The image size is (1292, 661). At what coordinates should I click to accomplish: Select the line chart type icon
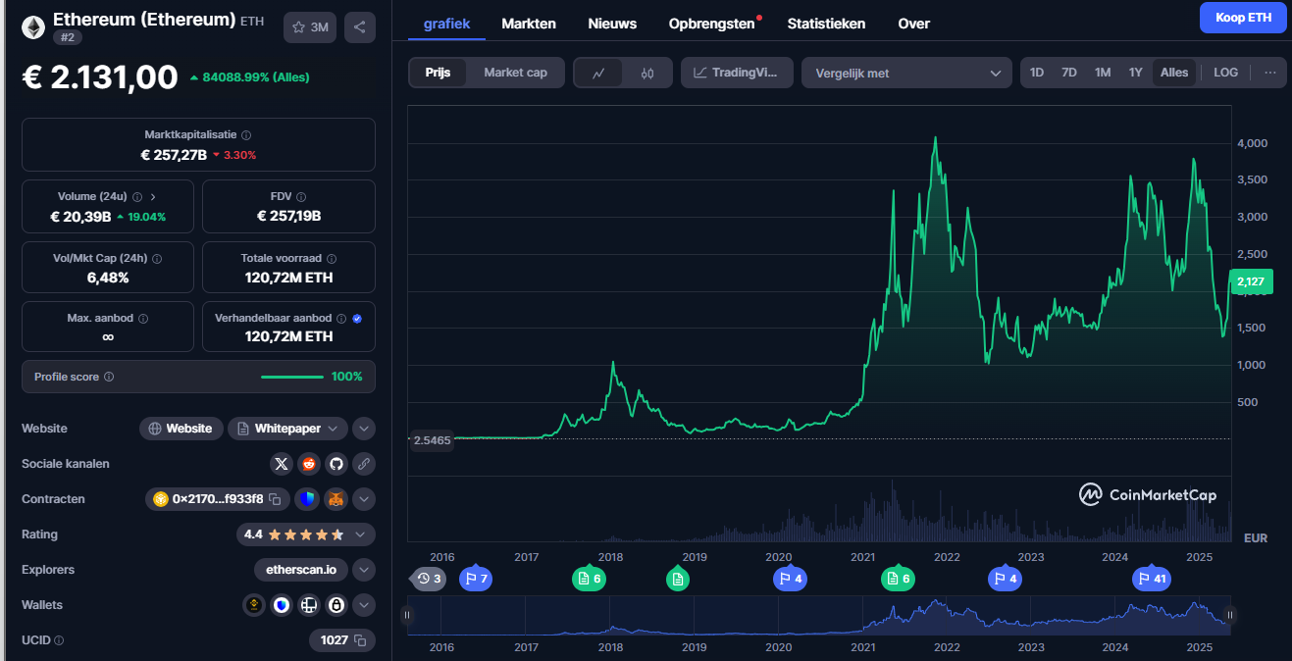point(598,73)
